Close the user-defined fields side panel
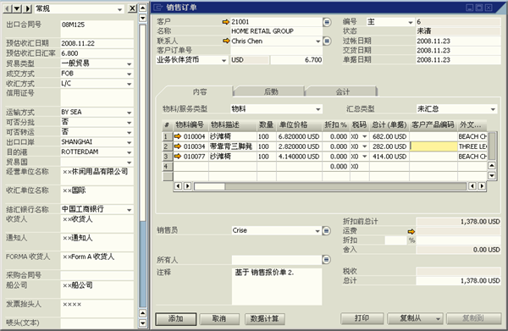The image size is (508, 331). tap(132, 8)
